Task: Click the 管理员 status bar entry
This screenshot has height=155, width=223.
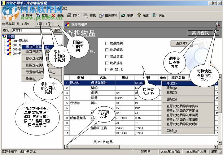Action: [145, 152]
